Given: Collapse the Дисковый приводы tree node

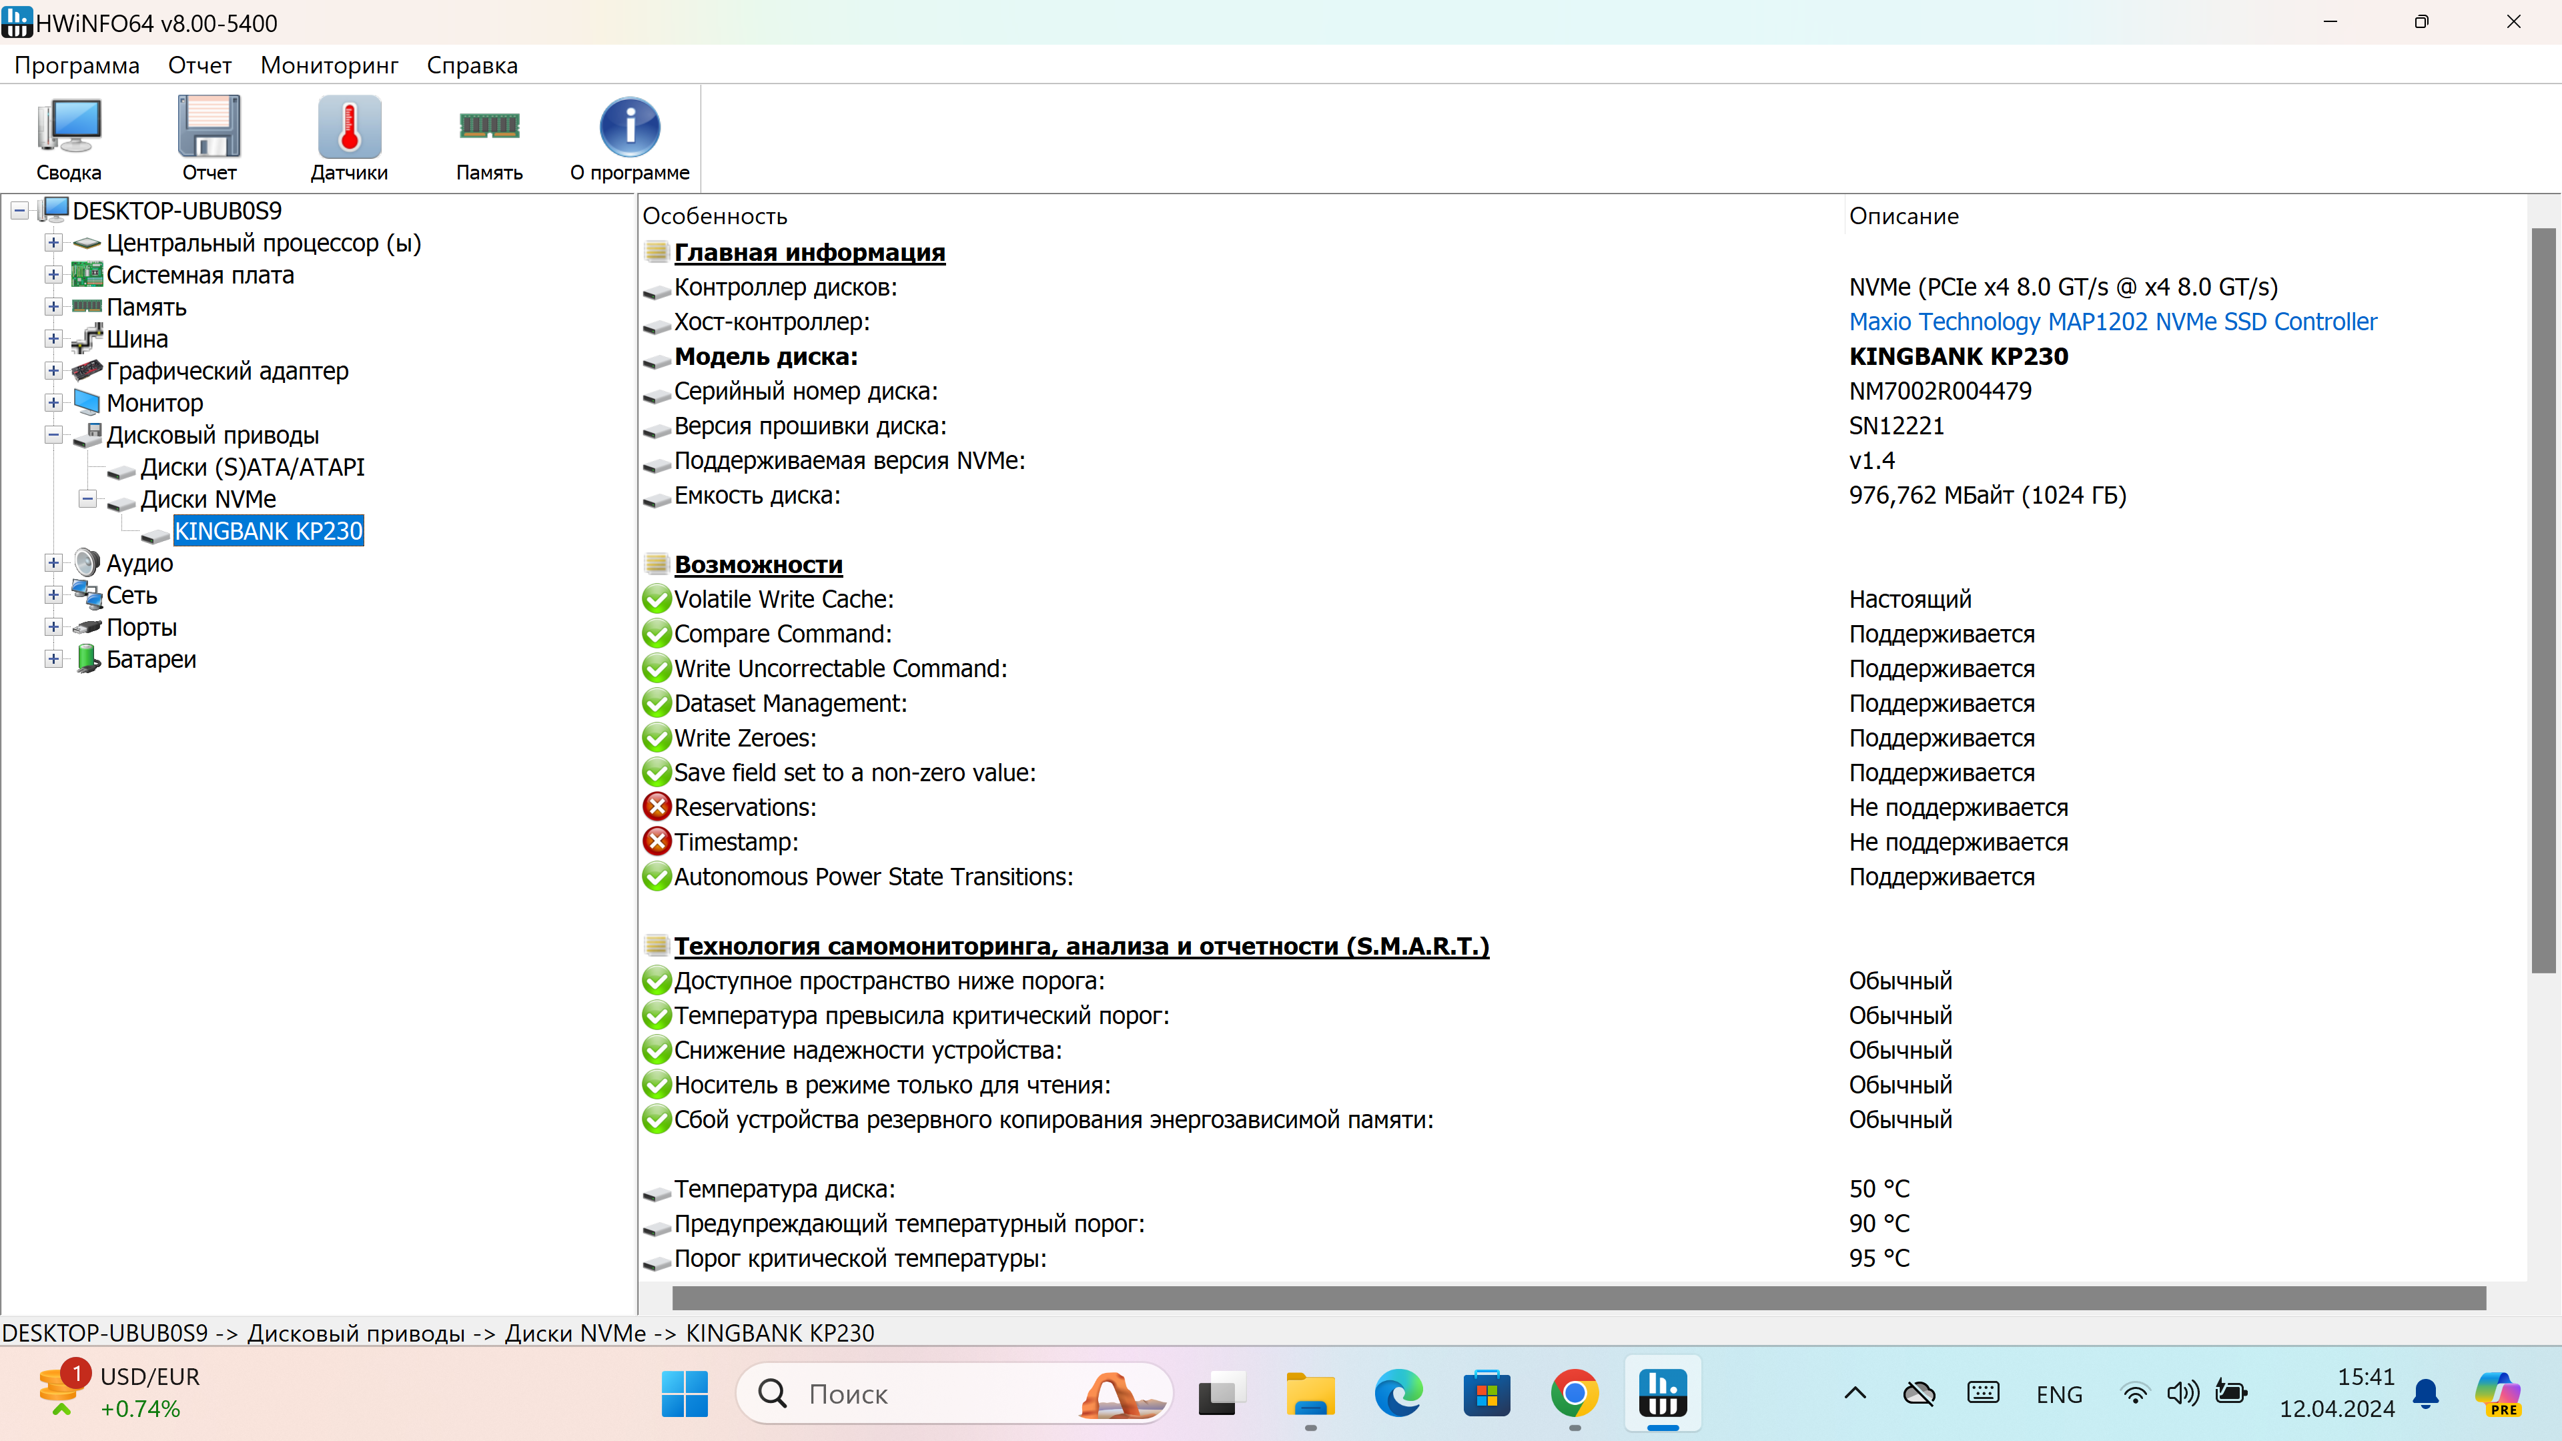Looking at the screenshot, I should [x=53, y=434].
